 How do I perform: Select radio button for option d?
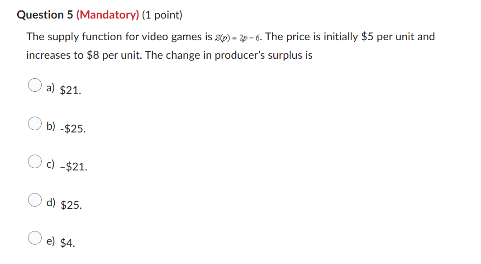click(35, 200)
